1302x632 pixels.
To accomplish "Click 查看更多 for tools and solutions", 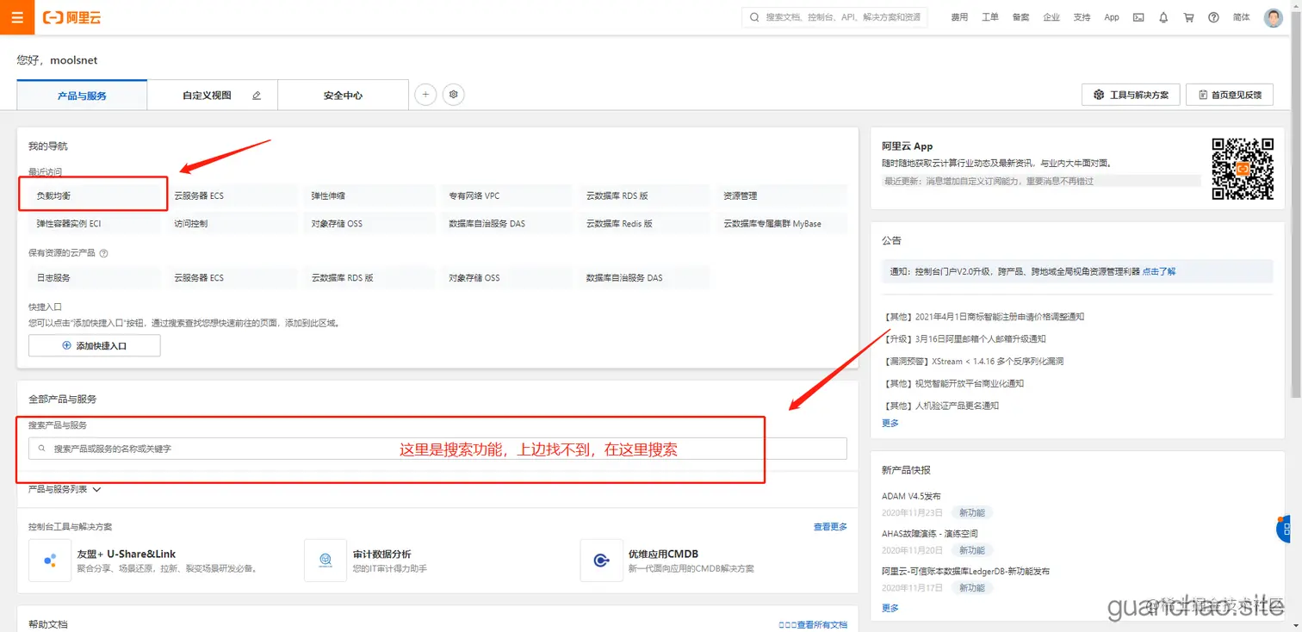I will [x=830, y=527].
